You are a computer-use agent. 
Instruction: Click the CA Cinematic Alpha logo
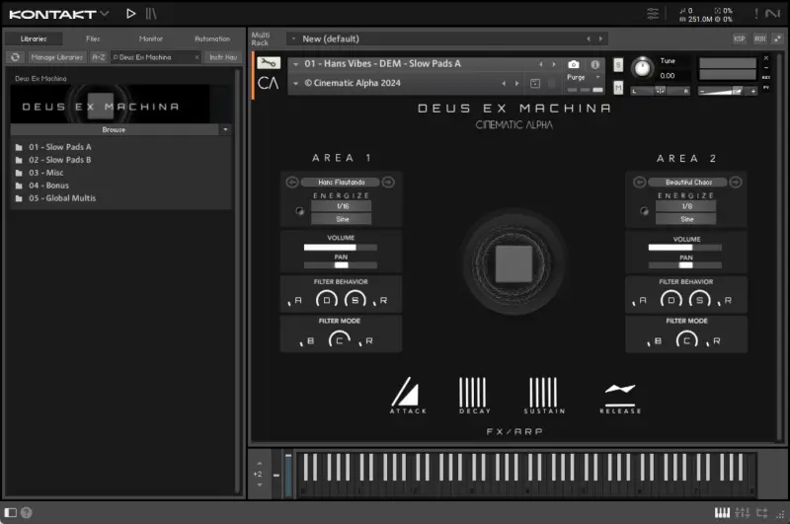coord(268,83)
